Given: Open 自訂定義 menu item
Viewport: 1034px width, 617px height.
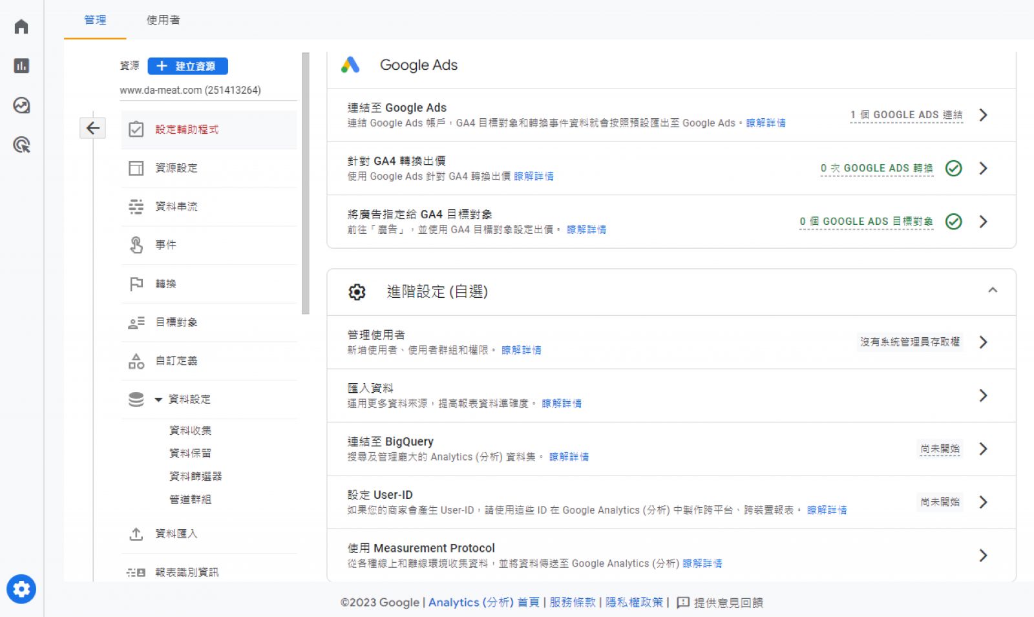Looking at the screenshot, I should point(209,361).
